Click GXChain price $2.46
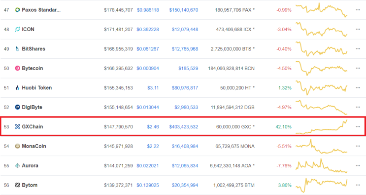Image resolution: width=366 pixels, height=195 pixels. [153, 127]
